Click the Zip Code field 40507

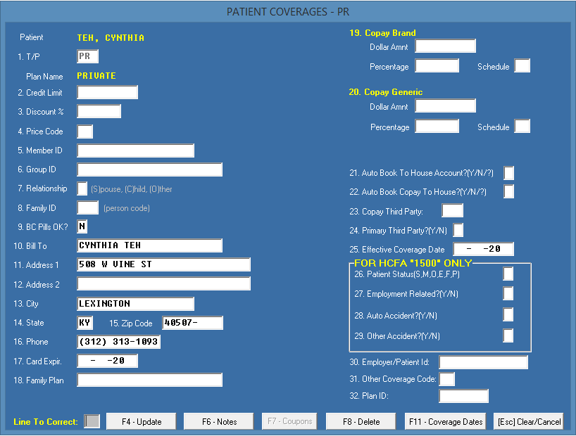click(x=192, y=323)
